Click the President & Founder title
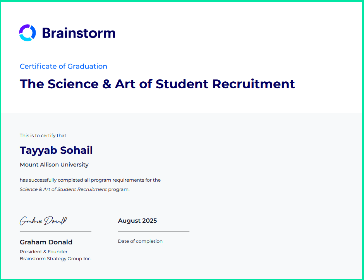The width and height of the screenshot is (364, 280). [43, 252]
